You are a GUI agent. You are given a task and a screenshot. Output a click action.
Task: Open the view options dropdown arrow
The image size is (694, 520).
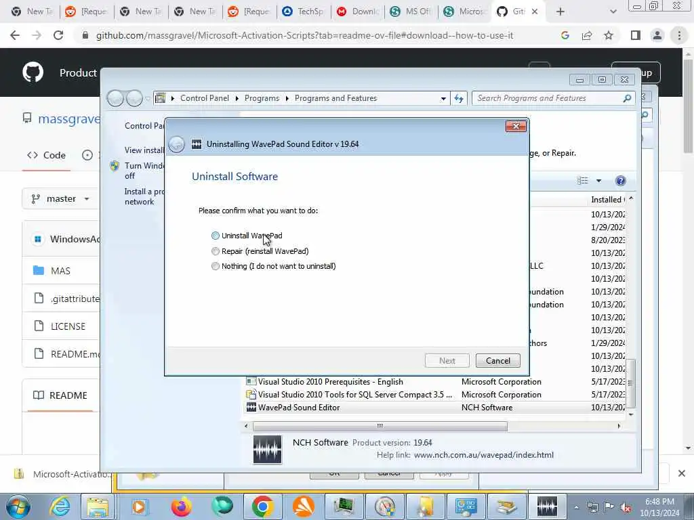[x=598, y=180]
